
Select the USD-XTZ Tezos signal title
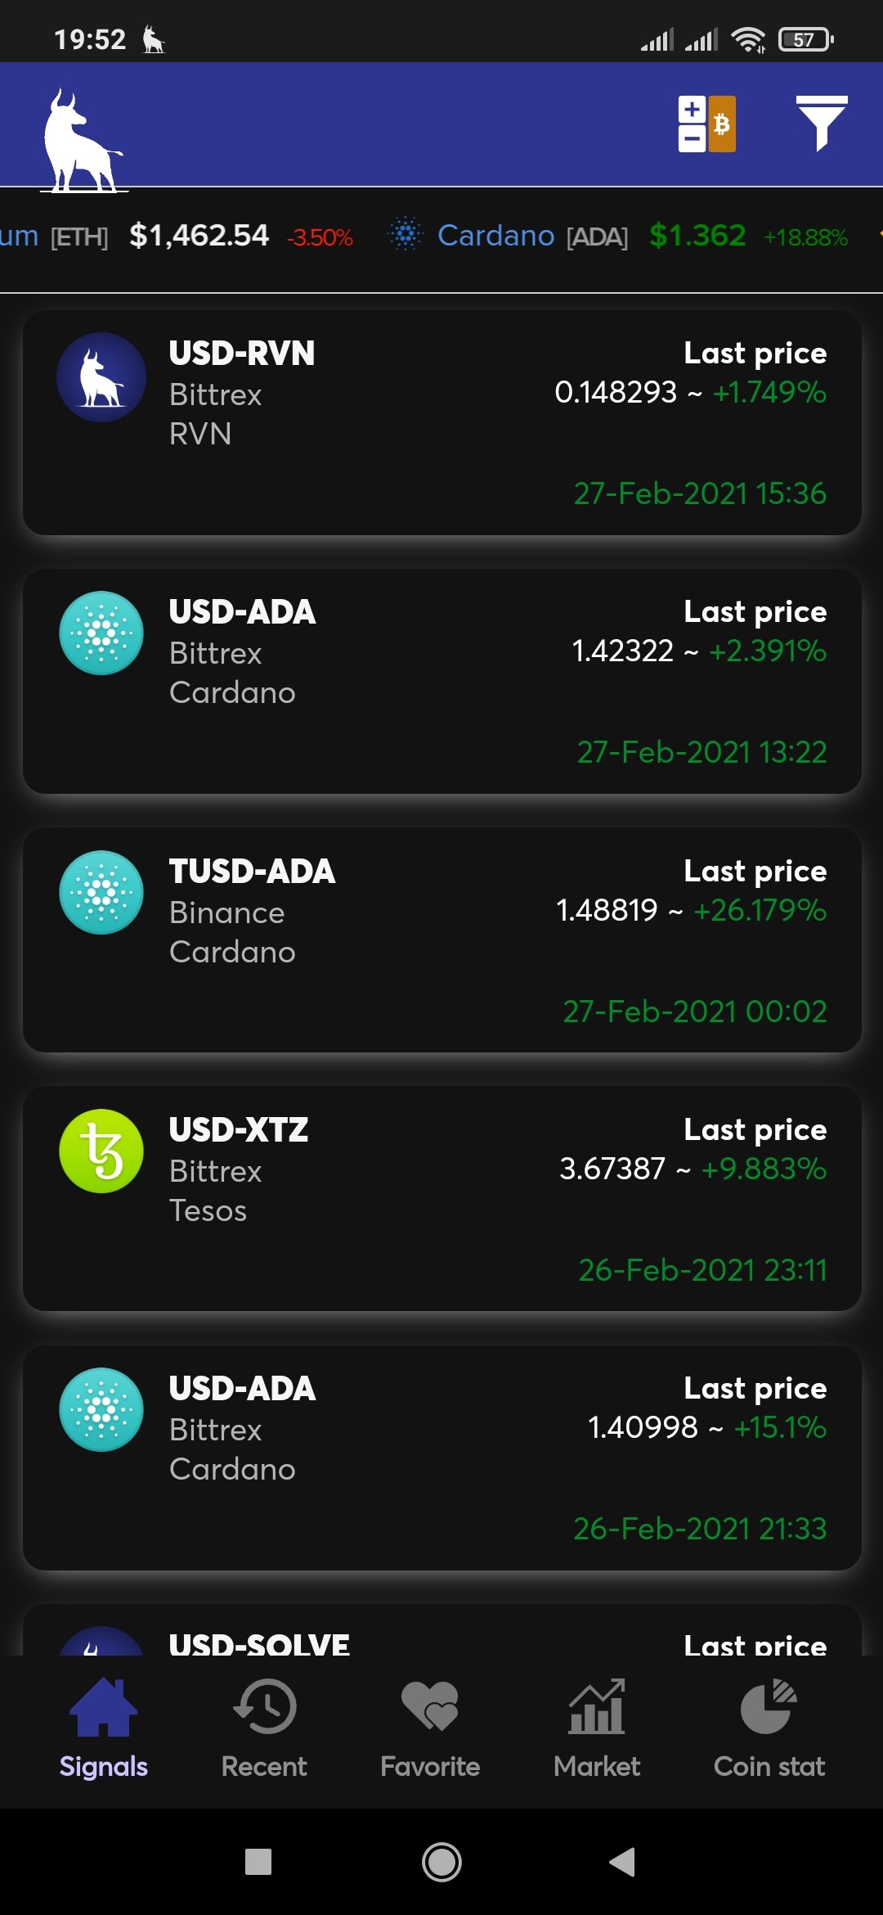coord(239,1130)
